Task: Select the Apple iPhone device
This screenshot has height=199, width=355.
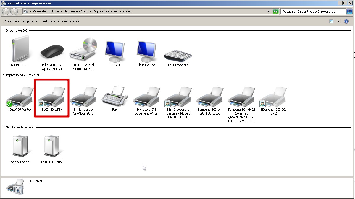Action: pyautogui.click(x=20, y=146)
